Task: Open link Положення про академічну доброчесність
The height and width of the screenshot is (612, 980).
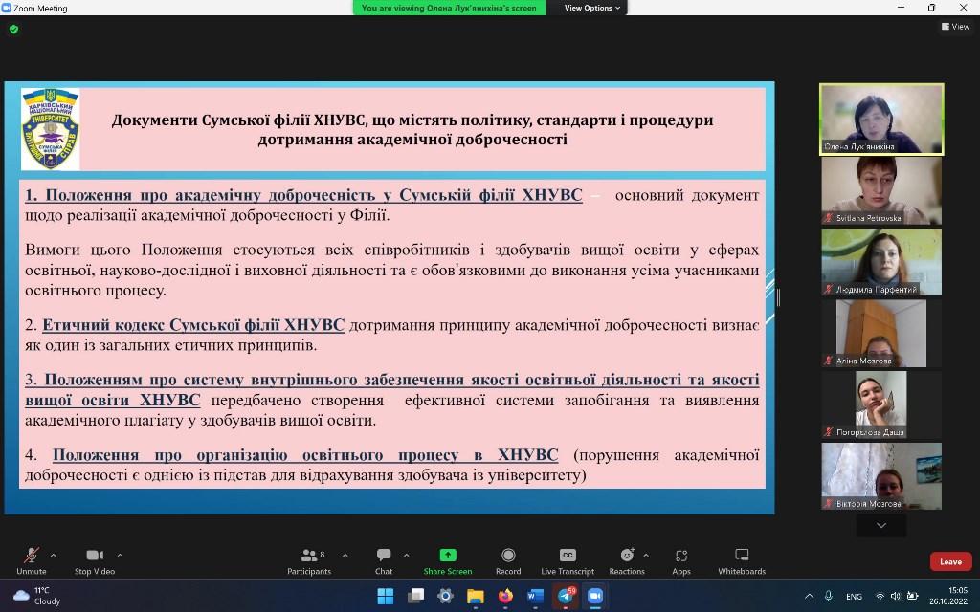Action: coord(303,195)
